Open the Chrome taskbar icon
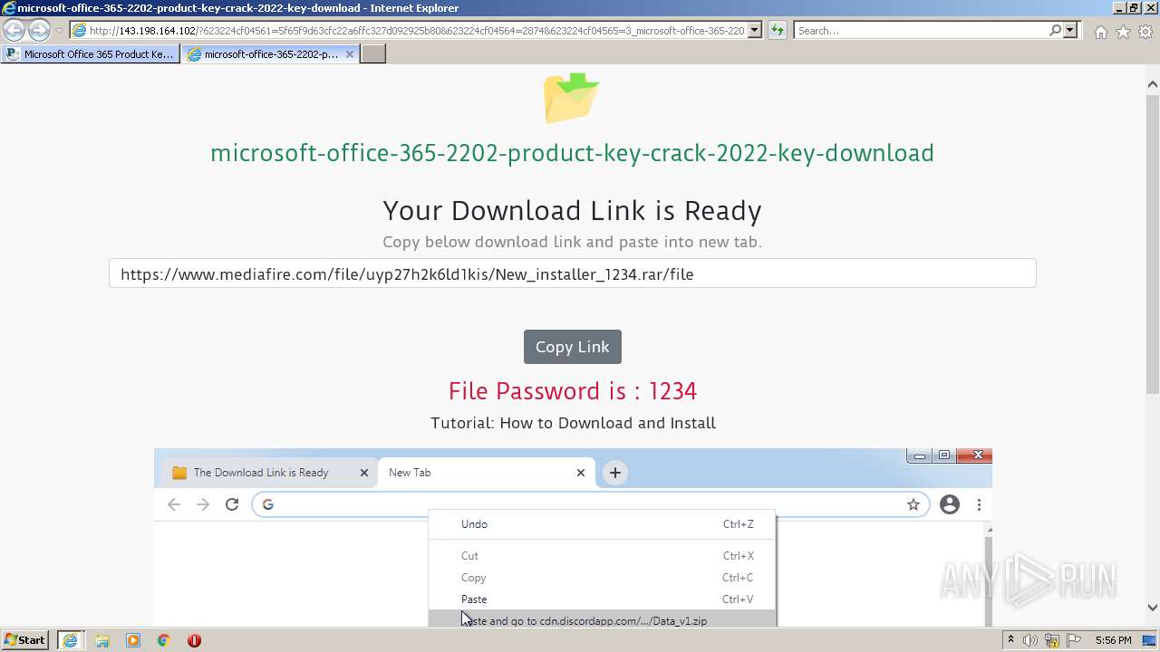Viewport: 1160px width, 652px height. pyautogui.click(x=163, y=640)
